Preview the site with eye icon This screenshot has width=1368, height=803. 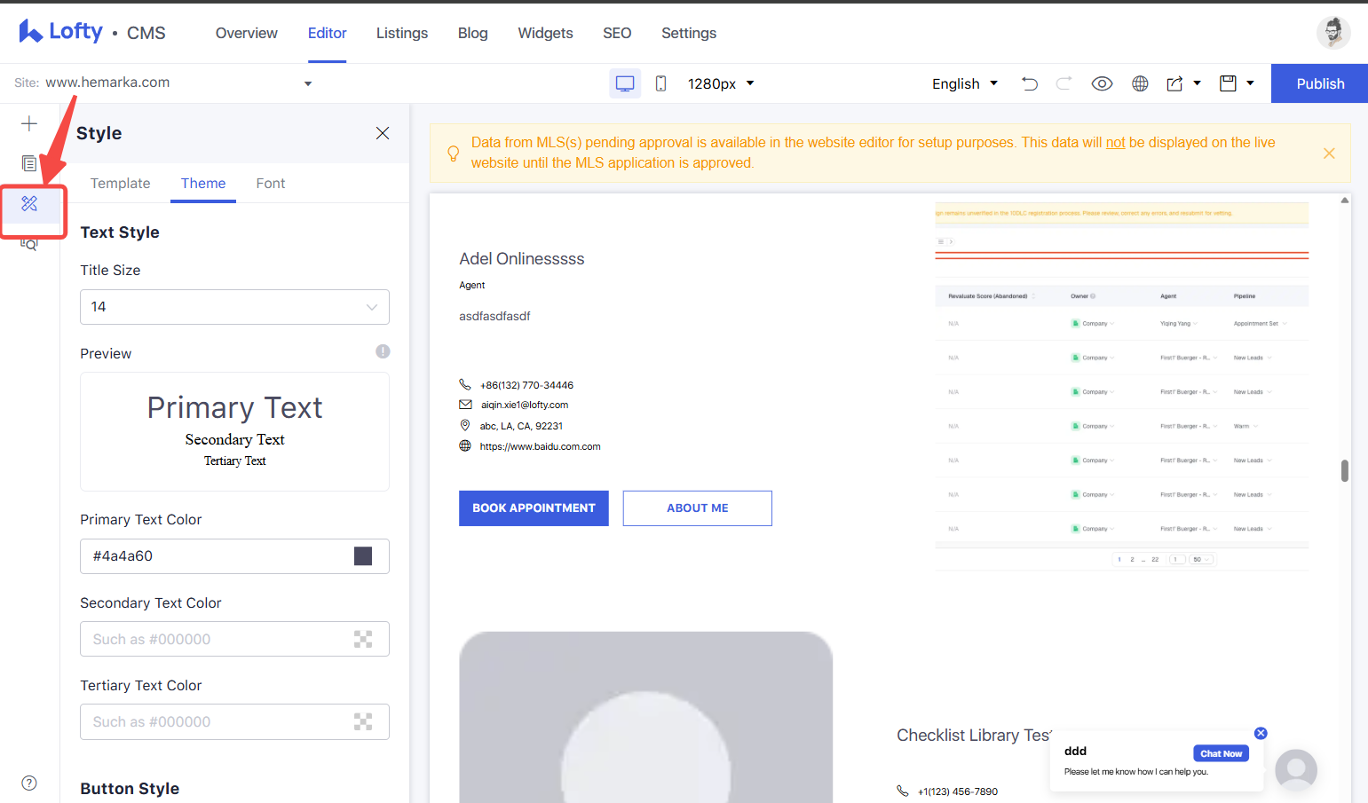[x=1102, y=83]
